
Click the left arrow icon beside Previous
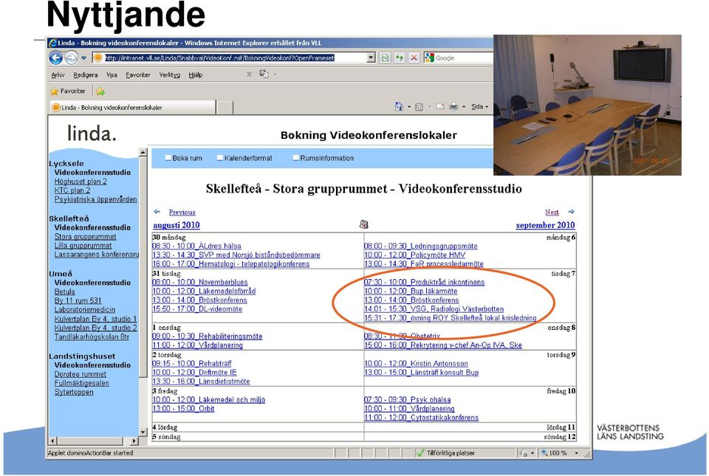pos(157,212)
